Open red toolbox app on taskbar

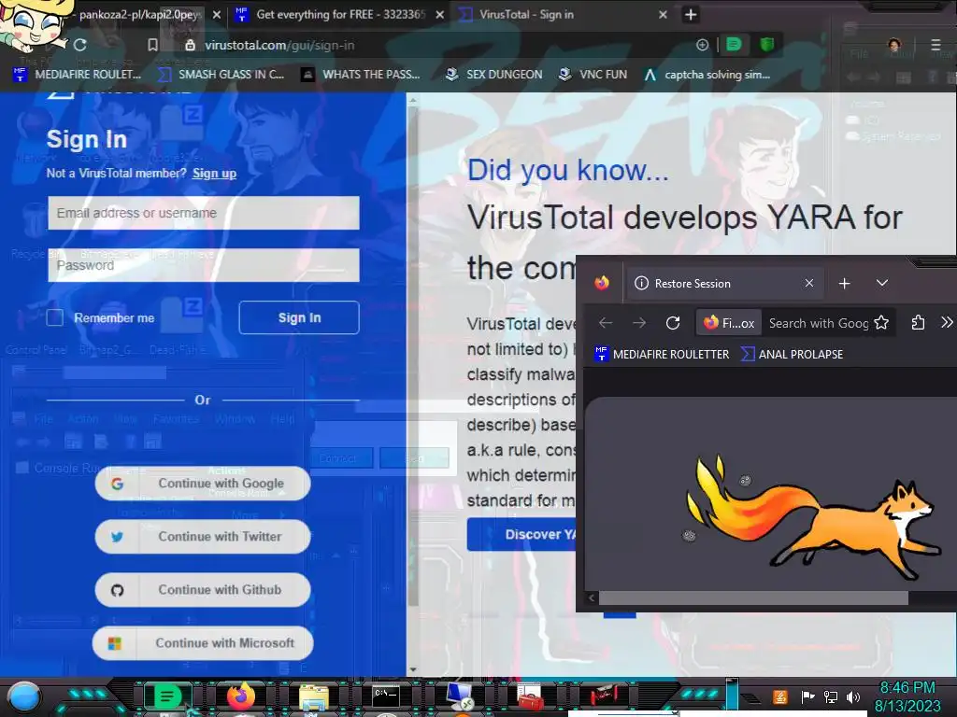(531, 696)
